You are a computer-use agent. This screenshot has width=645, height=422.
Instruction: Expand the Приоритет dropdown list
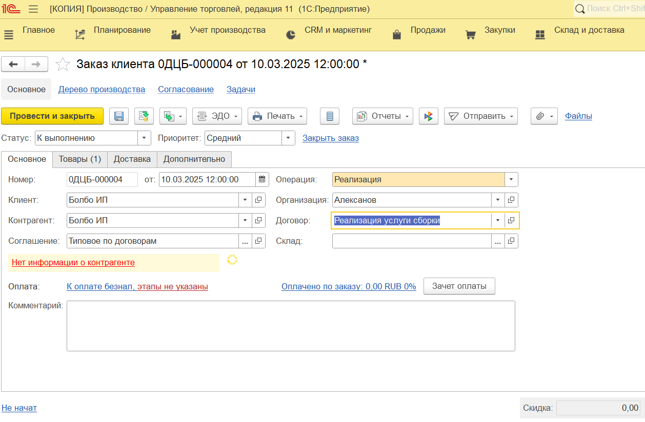(x=288, y=138)
